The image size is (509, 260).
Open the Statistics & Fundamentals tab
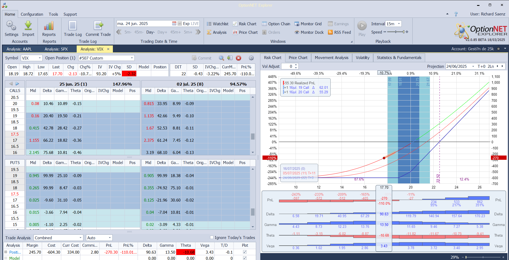[399, 58]
